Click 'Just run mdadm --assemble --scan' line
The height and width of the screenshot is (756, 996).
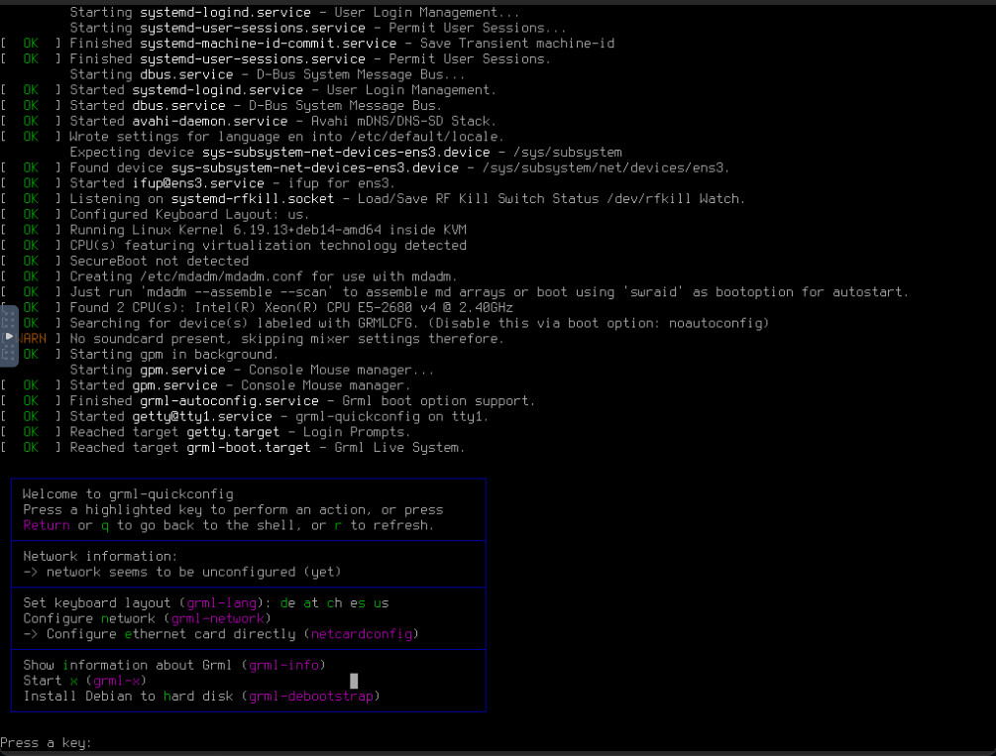(x=490, y=292)
